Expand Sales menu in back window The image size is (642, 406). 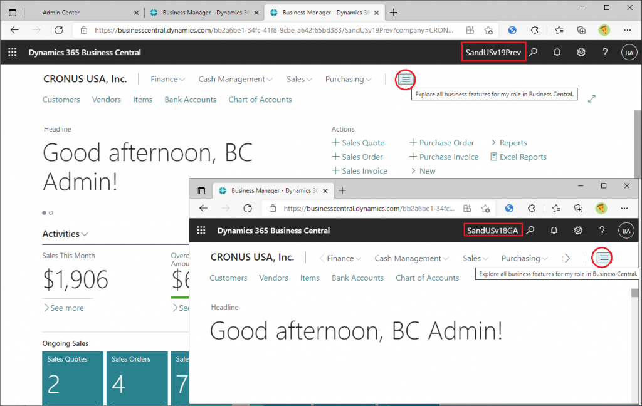tap(299, 79)
